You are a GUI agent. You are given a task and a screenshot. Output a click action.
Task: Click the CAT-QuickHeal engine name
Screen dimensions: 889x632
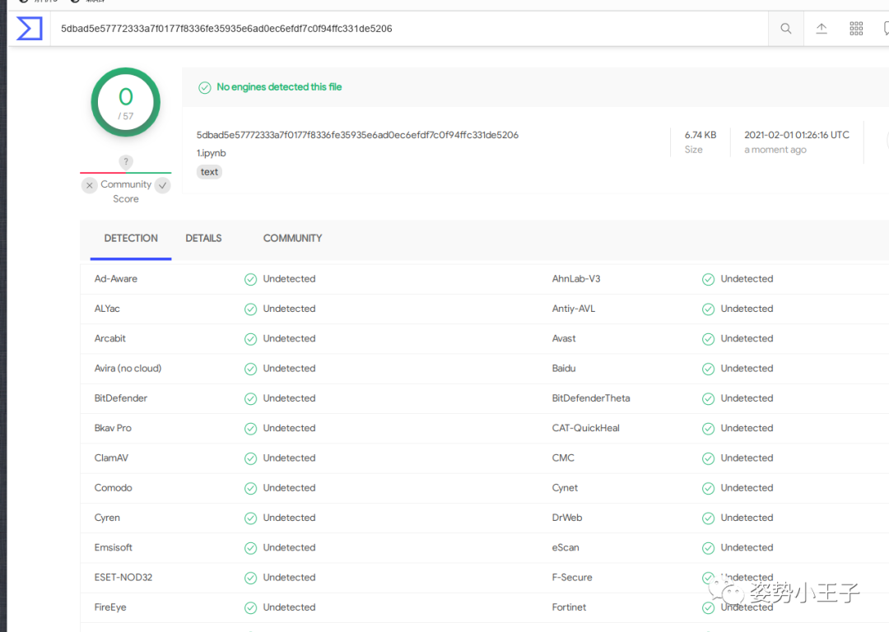pos(586,428)
